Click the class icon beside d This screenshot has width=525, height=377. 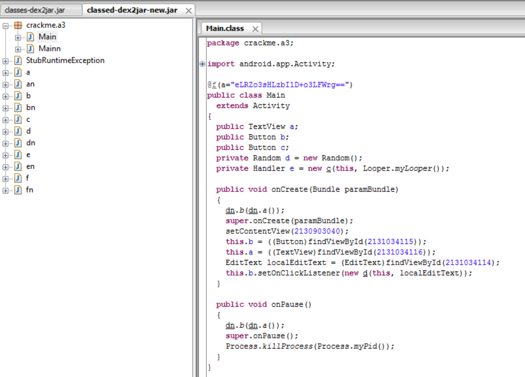click(x=18, y=131)
